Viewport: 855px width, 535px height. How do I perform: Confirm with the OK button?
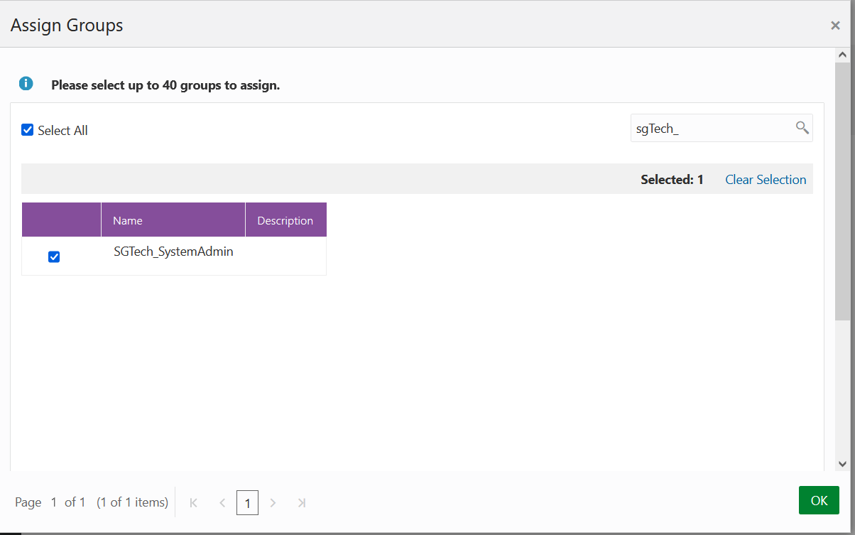819,500
